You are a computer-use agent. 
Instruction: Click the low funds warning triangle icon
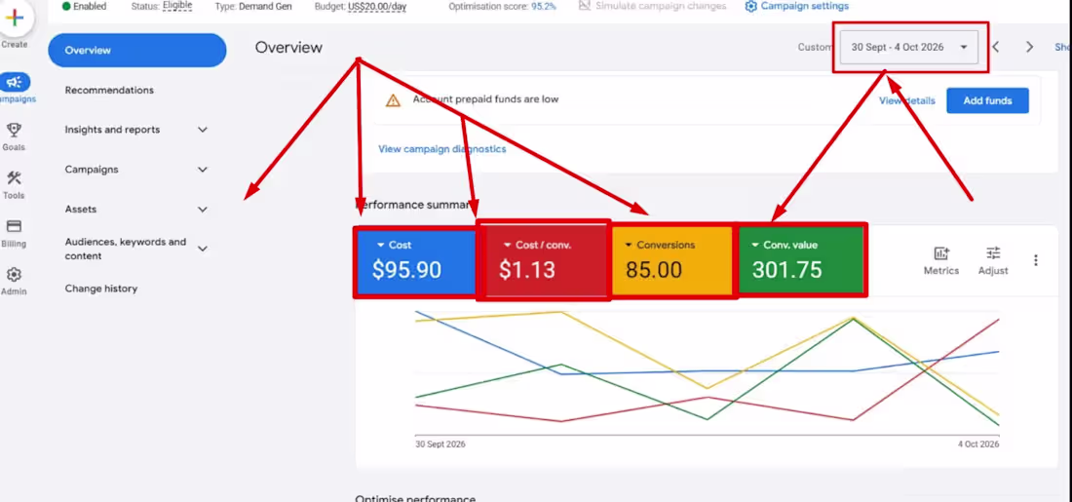tap(393, 100)
